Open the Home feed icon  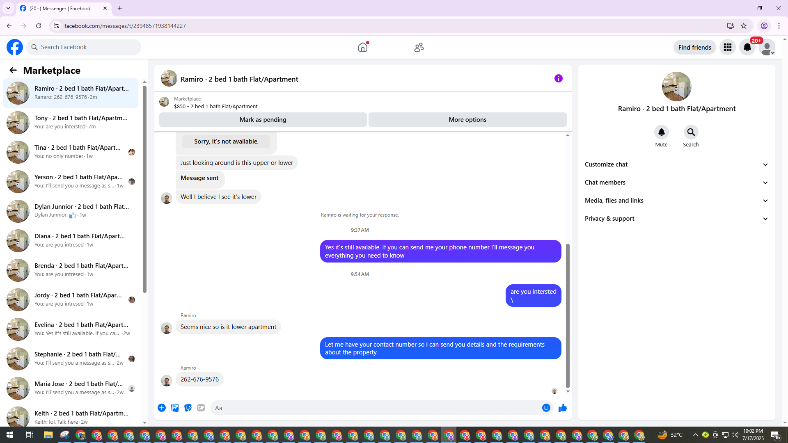tap(363, 47)
